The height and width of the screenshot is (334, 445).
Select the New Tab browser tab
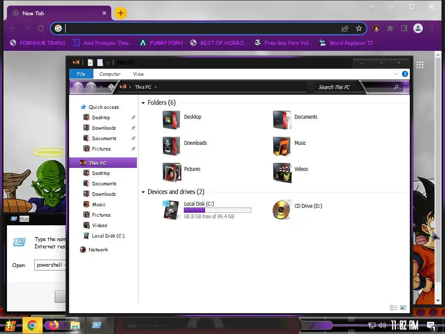[59, 13]
